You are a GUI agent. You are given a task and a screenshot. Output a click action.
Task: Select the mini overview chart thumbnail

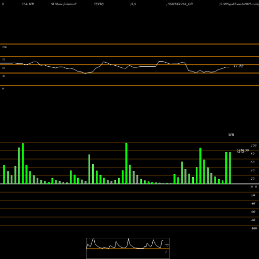coord(128,248)
